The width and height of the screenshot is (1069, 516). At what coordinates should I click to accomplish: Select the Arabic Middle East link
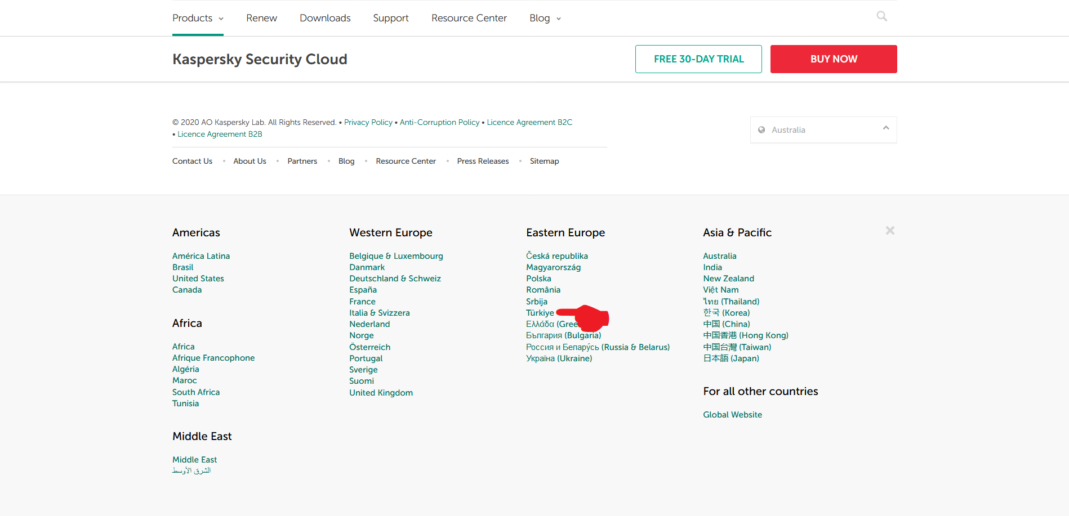(191, 470)
